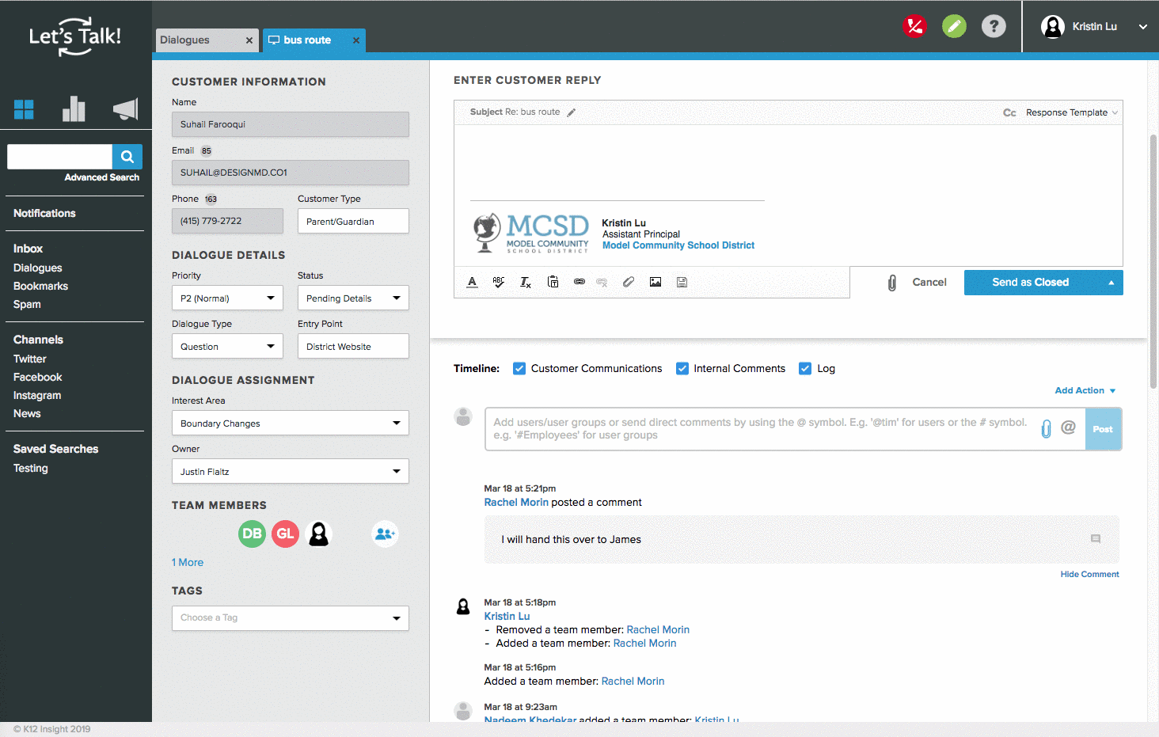The image size is (1159, 737).
Task: Click the green pencil compose icon
Action: coord(954,26)
